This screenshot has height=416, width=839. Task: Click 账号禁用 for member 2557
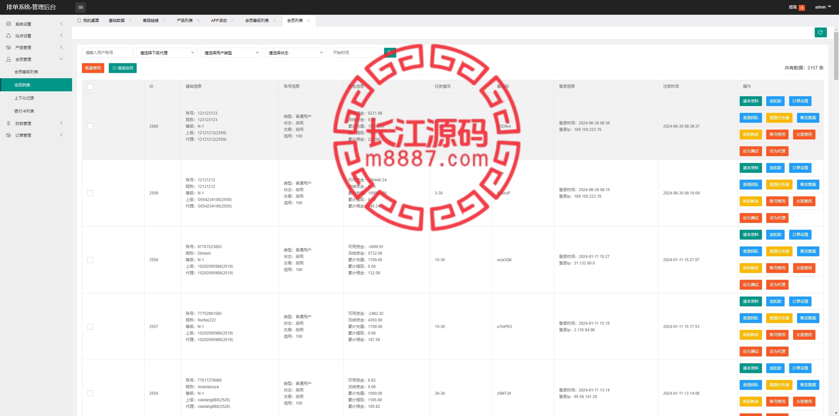tap(777, 335)
